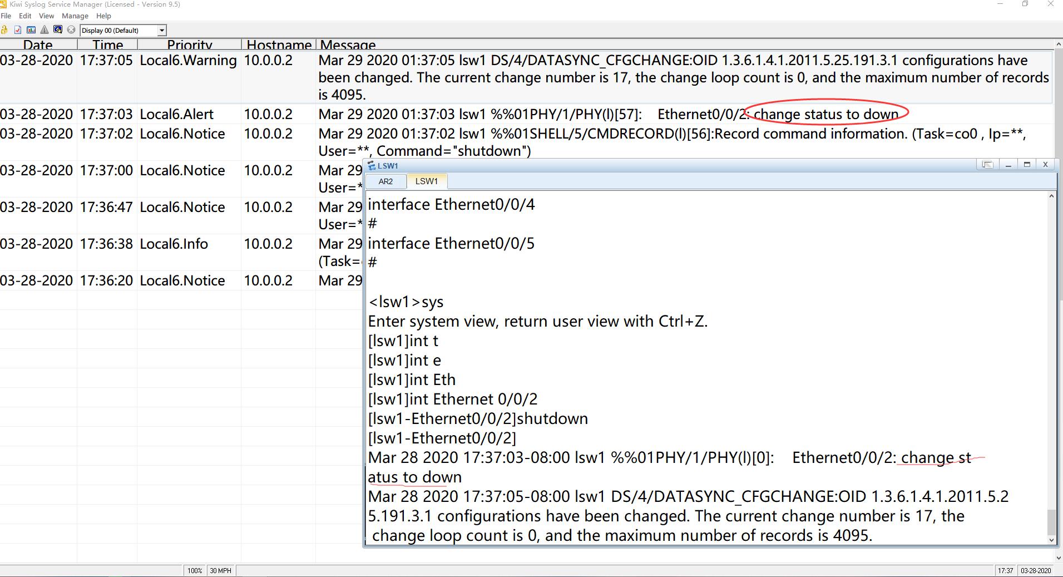
Task: Select the Local6.Alert log row
Action: click(176, 114)
